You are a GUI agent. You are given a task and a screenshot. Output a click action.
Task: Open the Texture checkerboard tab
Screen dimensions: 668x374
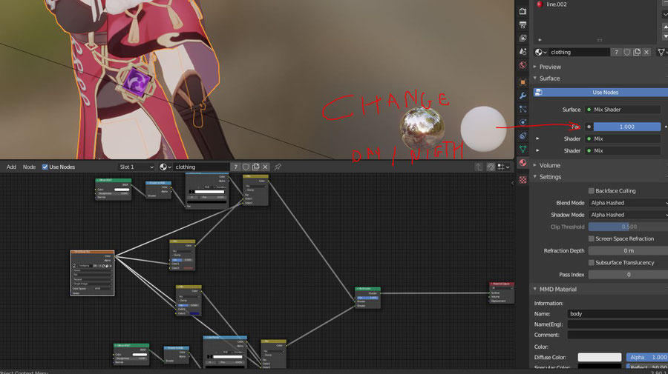pyautogui.click(x=523, y=180)
